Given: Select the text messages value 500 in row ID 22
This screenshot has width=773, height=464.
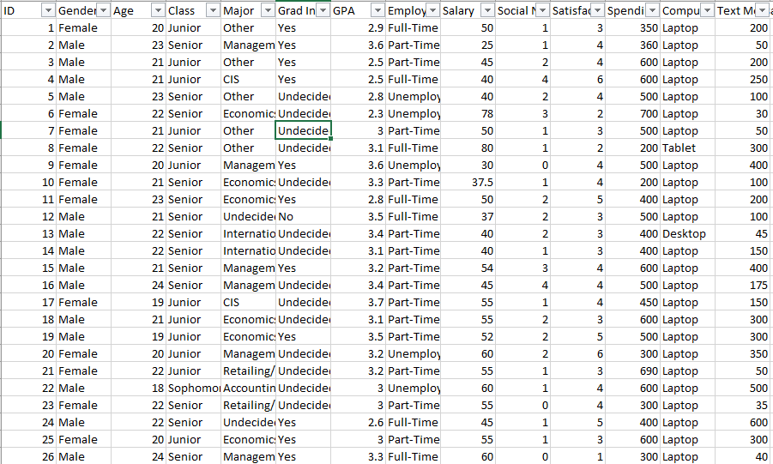Looking at the screenshot, I should [x=744, y=388].
